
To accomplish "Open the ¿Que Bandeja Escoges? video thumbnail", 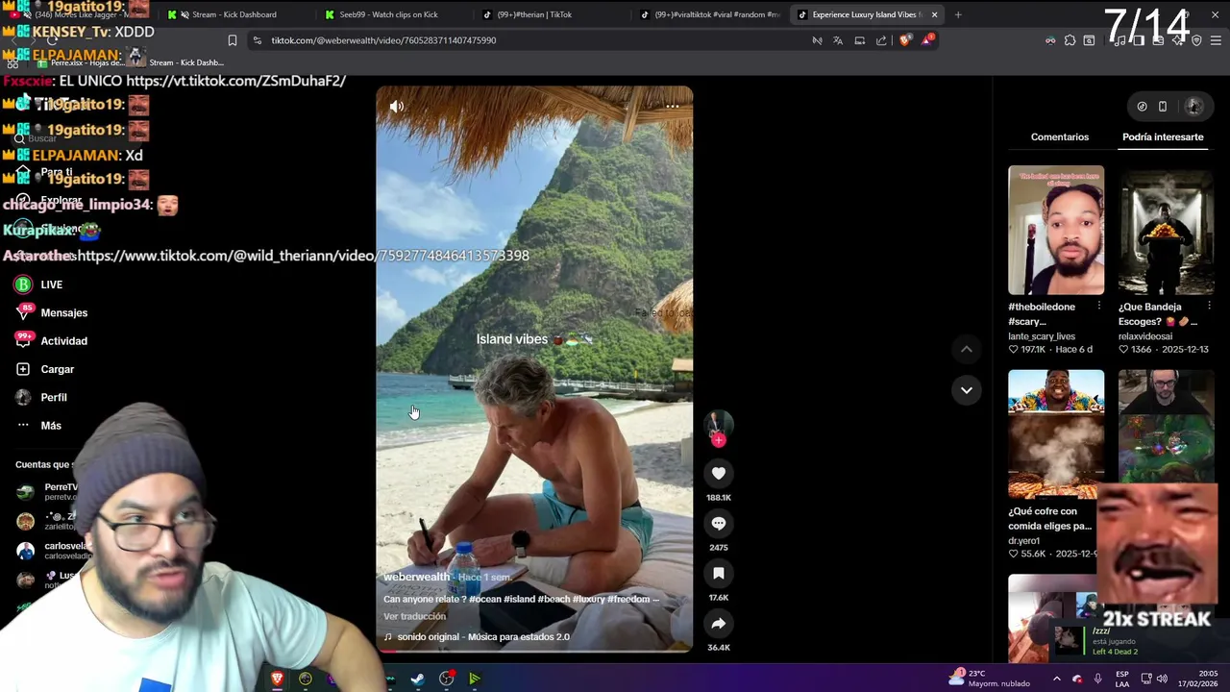I will coord(1166,230).
